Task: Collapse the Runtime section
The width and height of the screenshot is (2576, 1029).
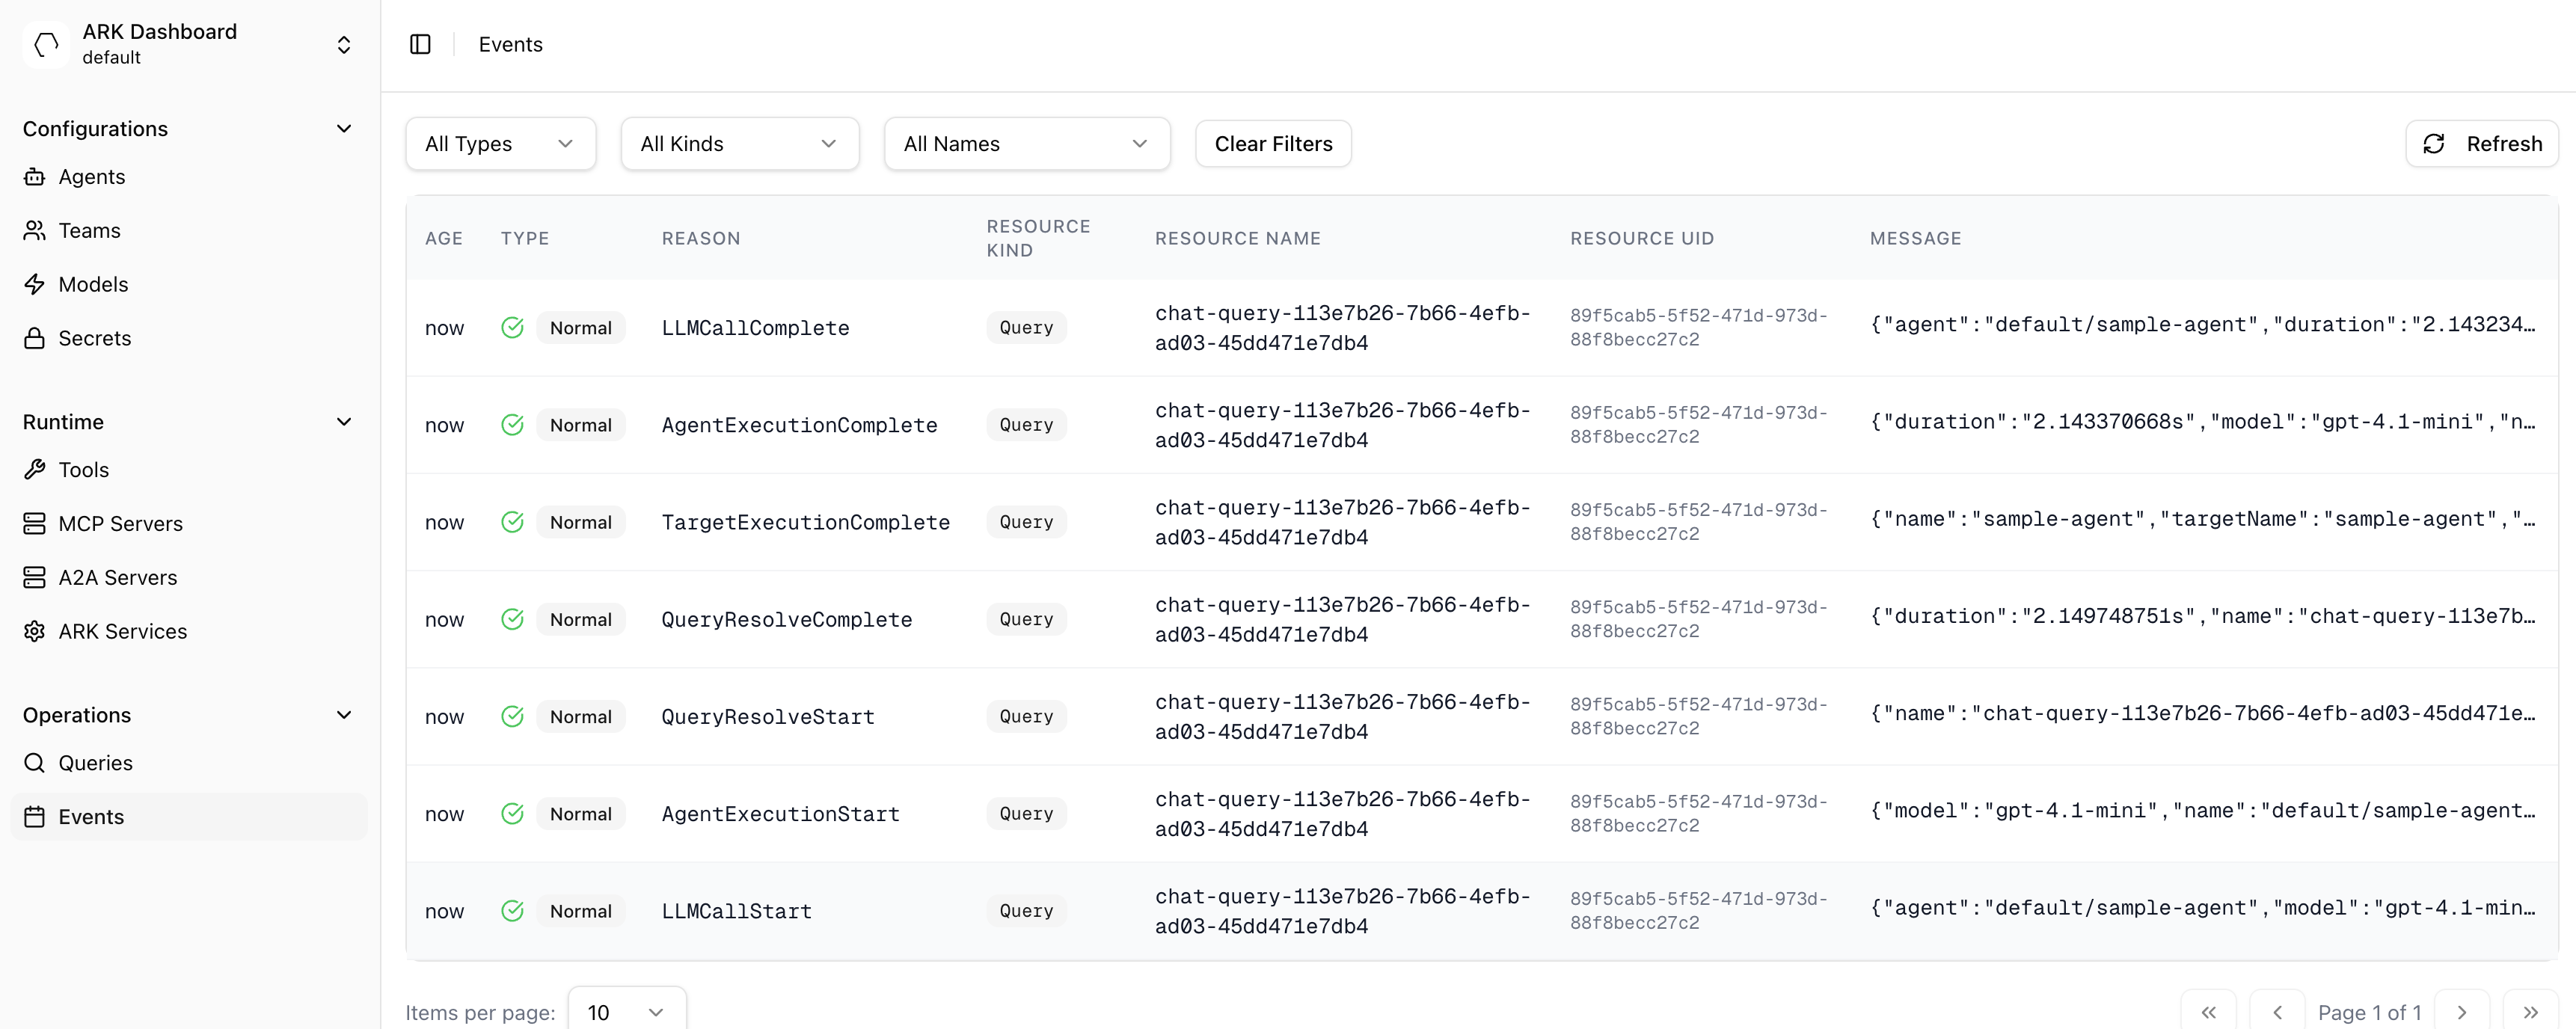Action: 344,421
